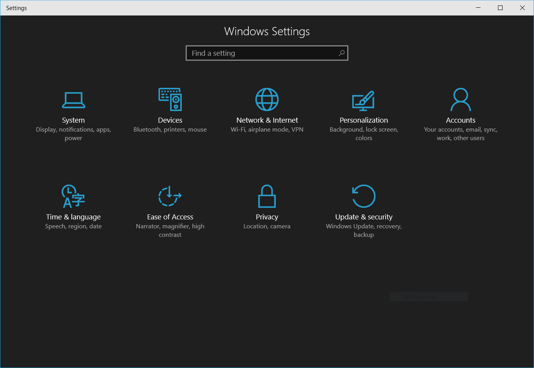This screenshot has height=368, width=534.
Task: Click the 'Background, lock screen, colors' description
Action: [363, 134]
